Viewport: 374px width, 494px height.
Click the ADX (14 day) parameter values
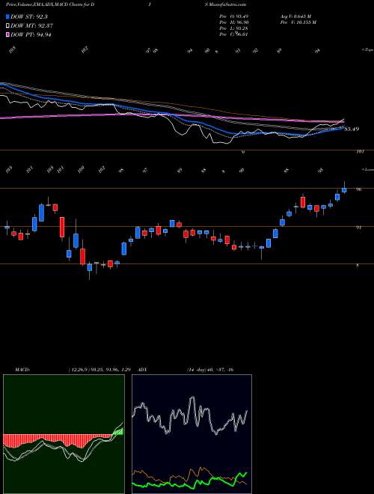[209, 370]
